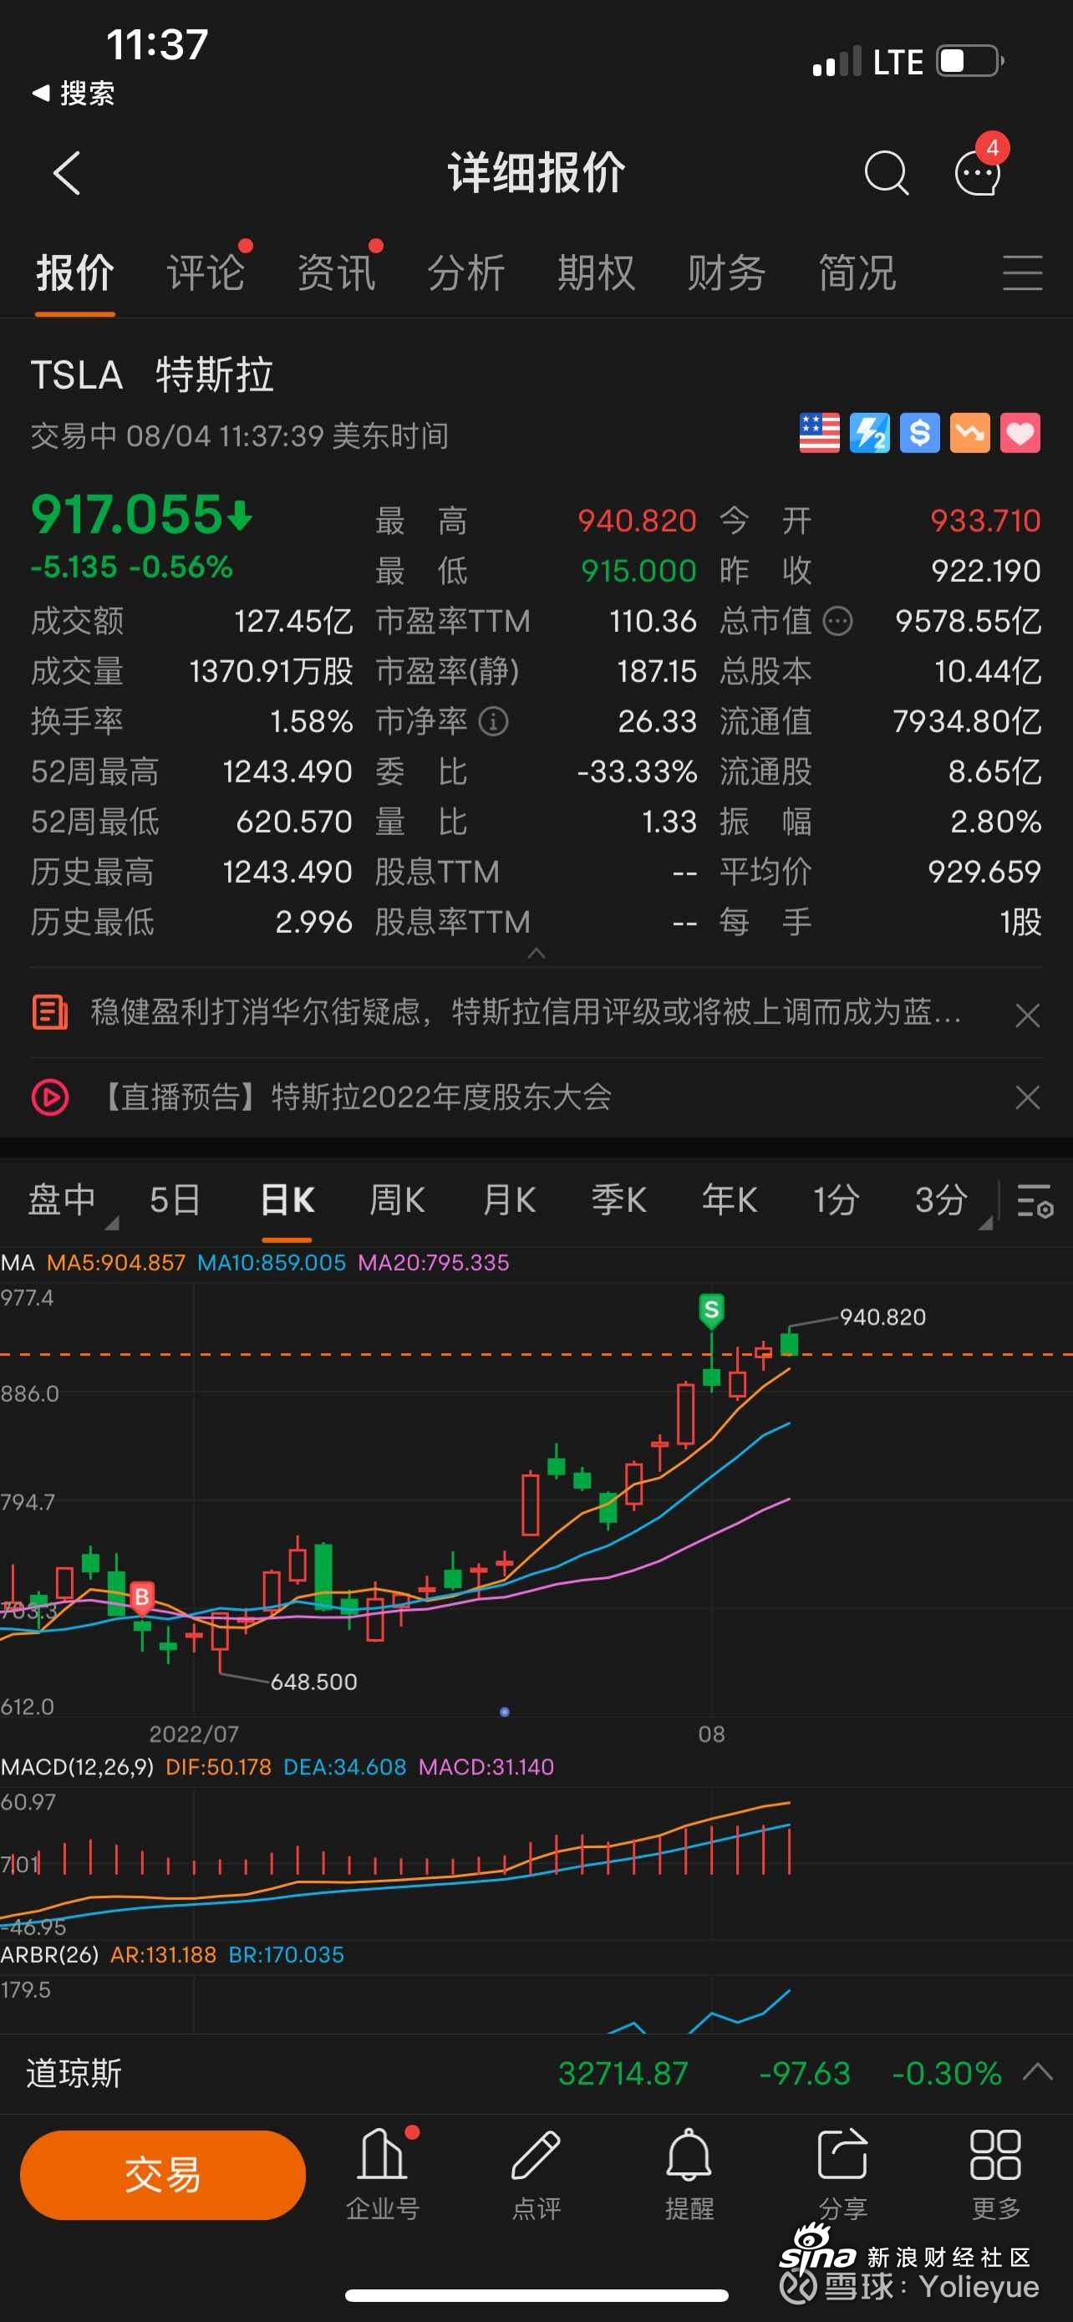Tap the 52周最高 value 1243.490
Viewport: 1073px width, 2322px height.
point(287,771)
